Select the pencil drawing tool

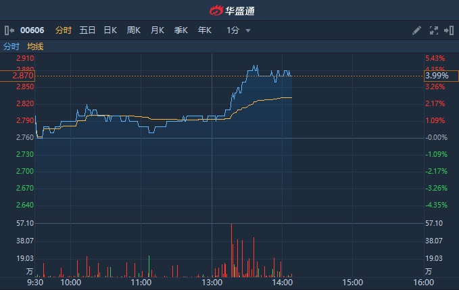[416, 30]
